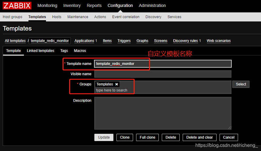Open the Web scenarios link
This screenshot has width=261, height=151.
[219, 41]
